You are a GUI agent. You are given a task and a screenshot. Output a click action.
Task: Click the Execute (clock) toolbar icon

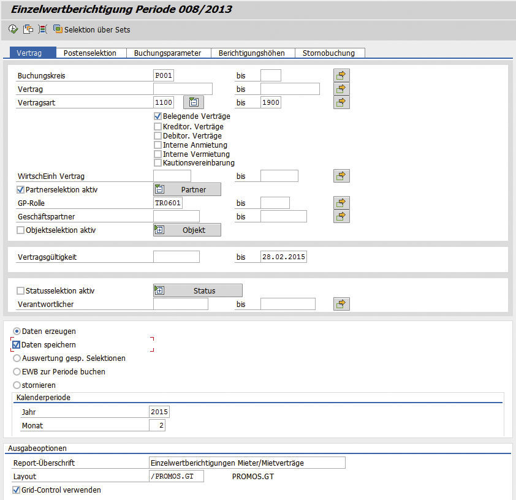pos(13,29)
